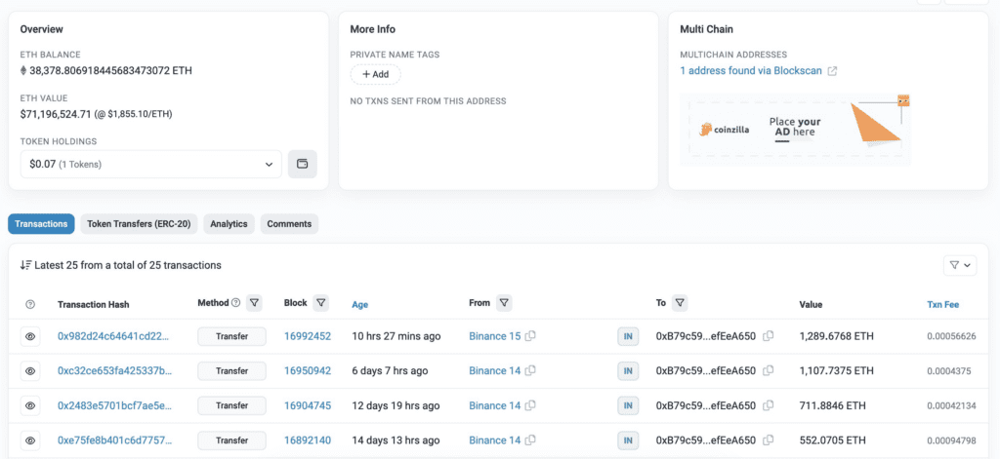Open transaction hash 0x982d24c64641cd22...
The width and height of the screenshot is (1000, 459).
[x=114, y=336]
